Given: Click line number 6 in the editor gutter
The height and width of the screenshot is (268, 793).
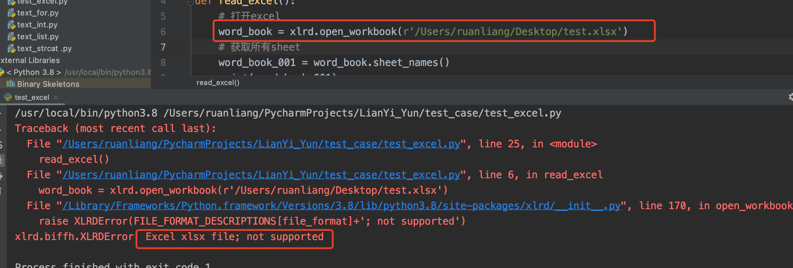Looking at the screenshot, I should click(x=163, y=32).
